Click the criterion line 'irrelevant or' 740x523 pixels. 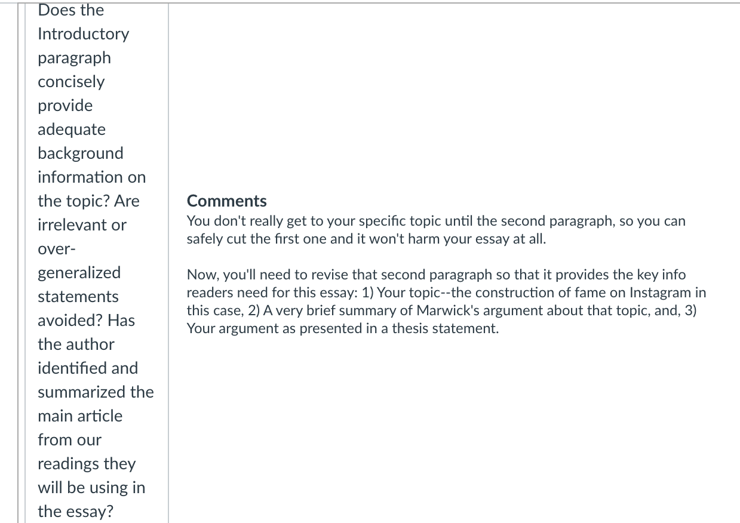point(82,225)
